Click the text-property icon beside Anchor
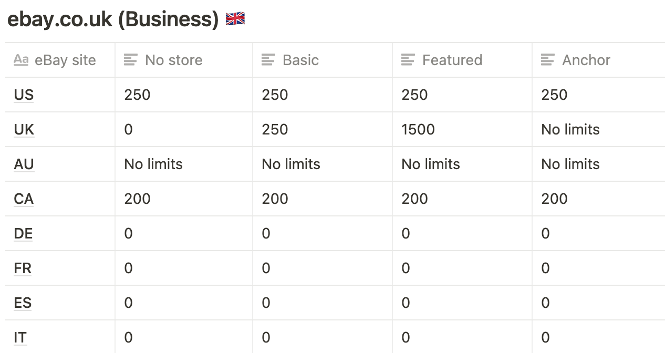 [548, 60]
